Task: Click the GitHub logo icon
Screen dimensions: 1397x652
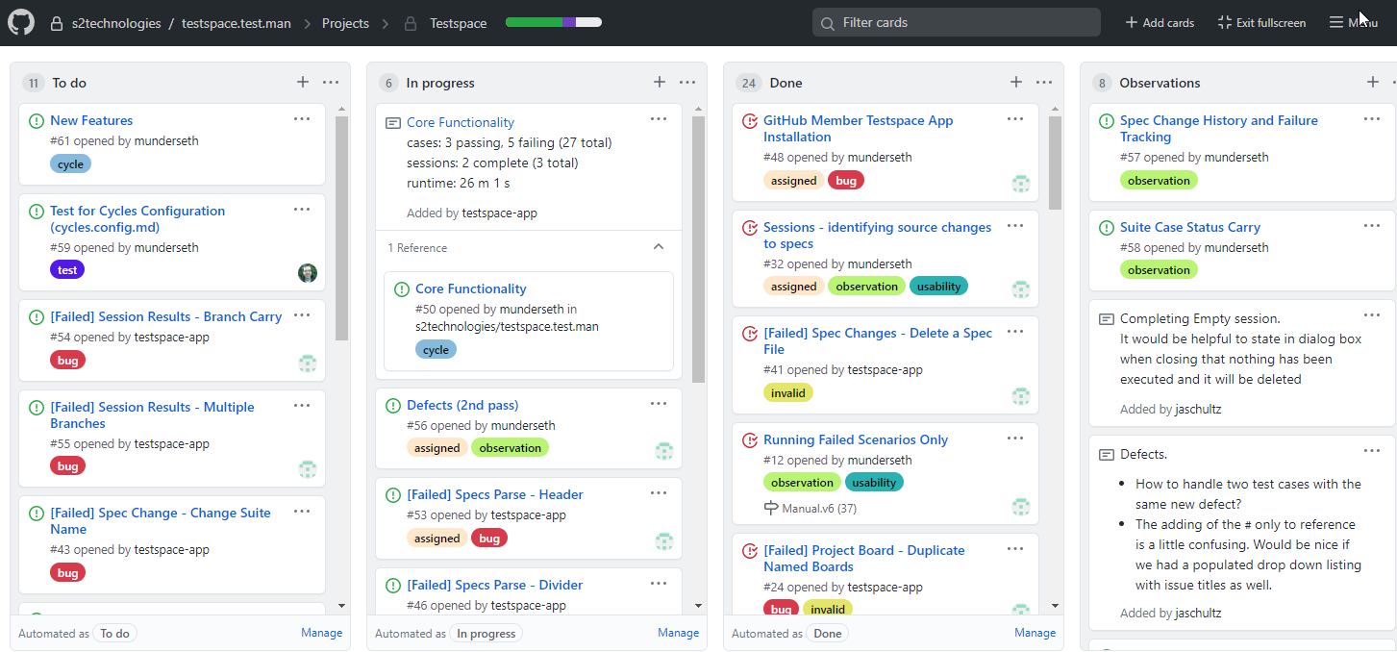Action: 21,22
